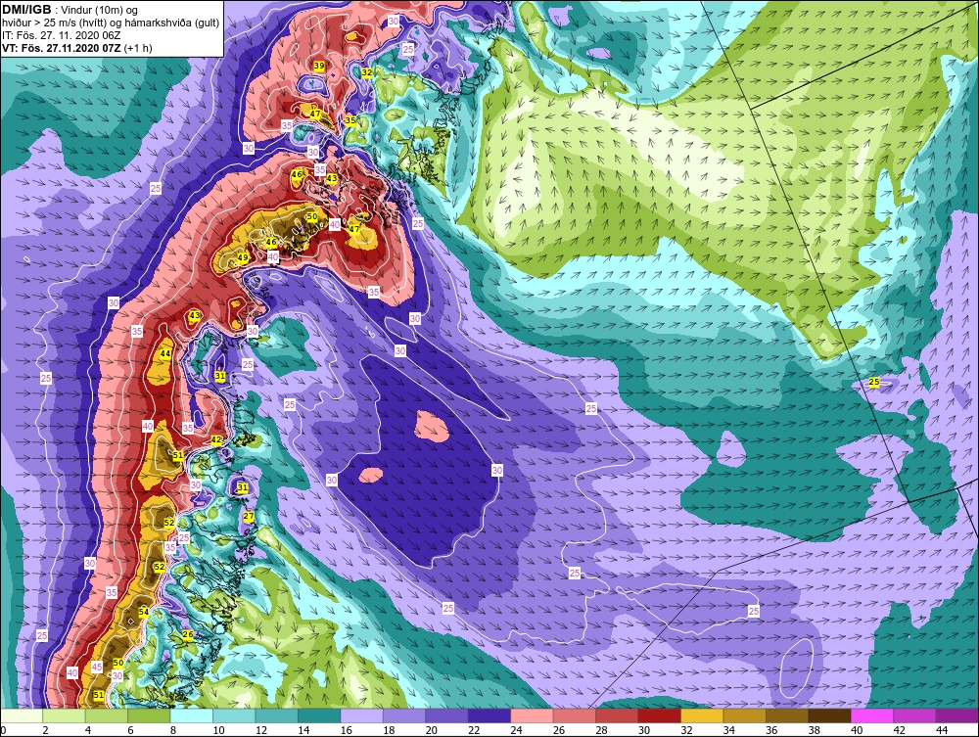This screenshot has height=737, width=979.
Task: Click the 'hviður > 25 m/s' description line
Action: tap(111, 23)
